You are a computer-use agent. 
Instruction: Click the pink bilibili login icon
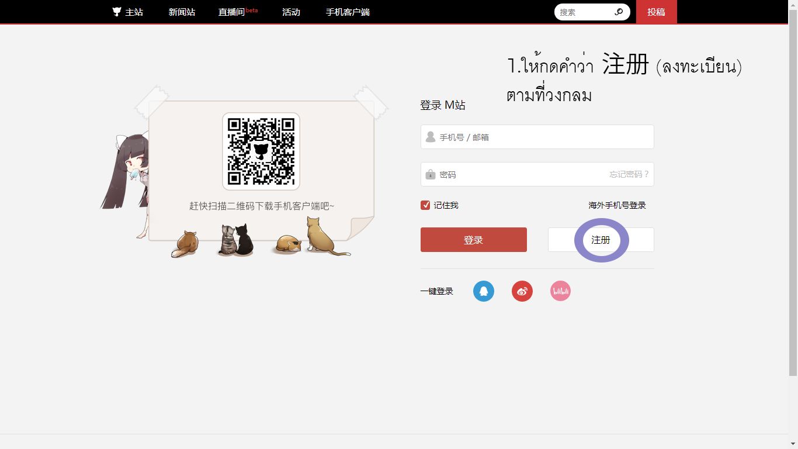click(560, 291)
